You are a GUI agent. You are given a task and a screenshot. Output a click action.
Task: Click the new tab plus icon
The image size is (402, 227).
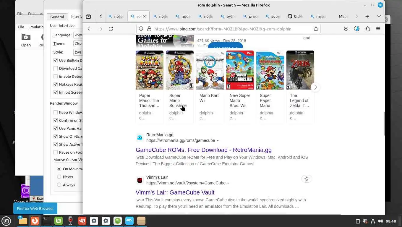367,16
